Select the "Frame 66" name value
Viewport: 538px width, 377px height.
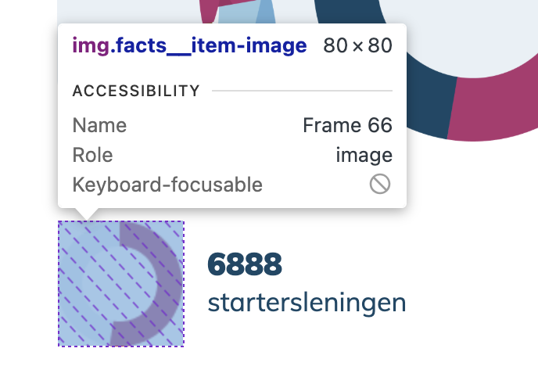tap(347, 125)
